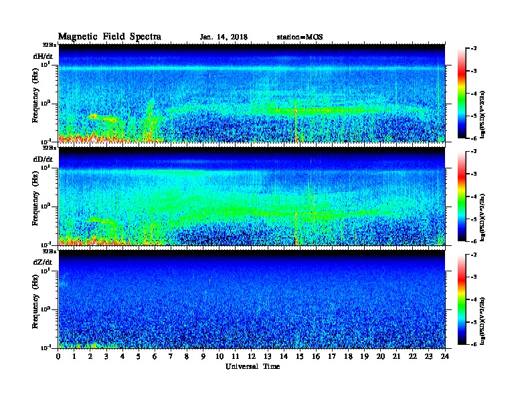Click the dZ/dt panel label
530x409 pixels.
tap(43, 262)
